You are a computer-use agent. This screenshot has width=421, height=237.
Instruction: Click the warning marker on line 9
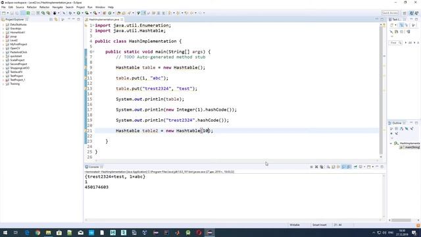[86, 67]
